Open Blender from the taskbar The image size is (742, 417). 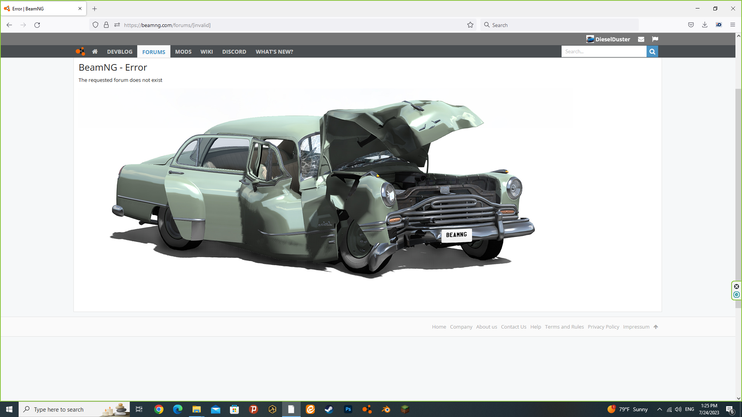[x=386, y=409]
